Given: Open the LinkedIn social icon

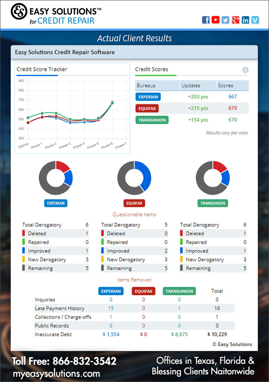Looking at the screenshot, I should tap(245, 20).
